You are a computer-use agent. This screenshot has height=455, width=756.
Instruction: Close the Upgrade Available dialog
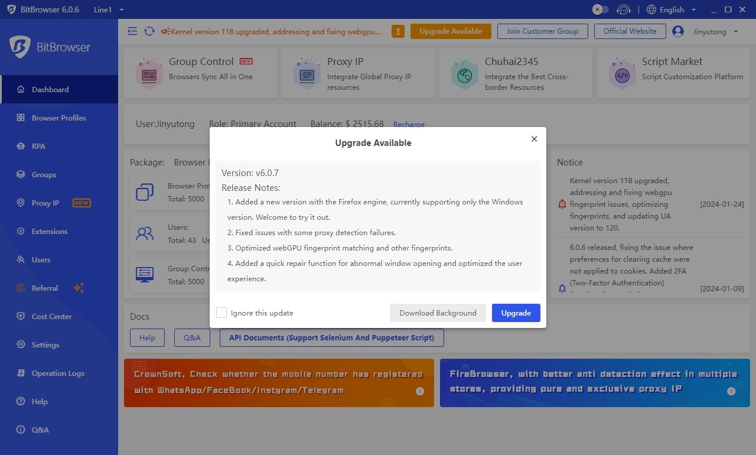pyautogui.click(x=534, y=139)
